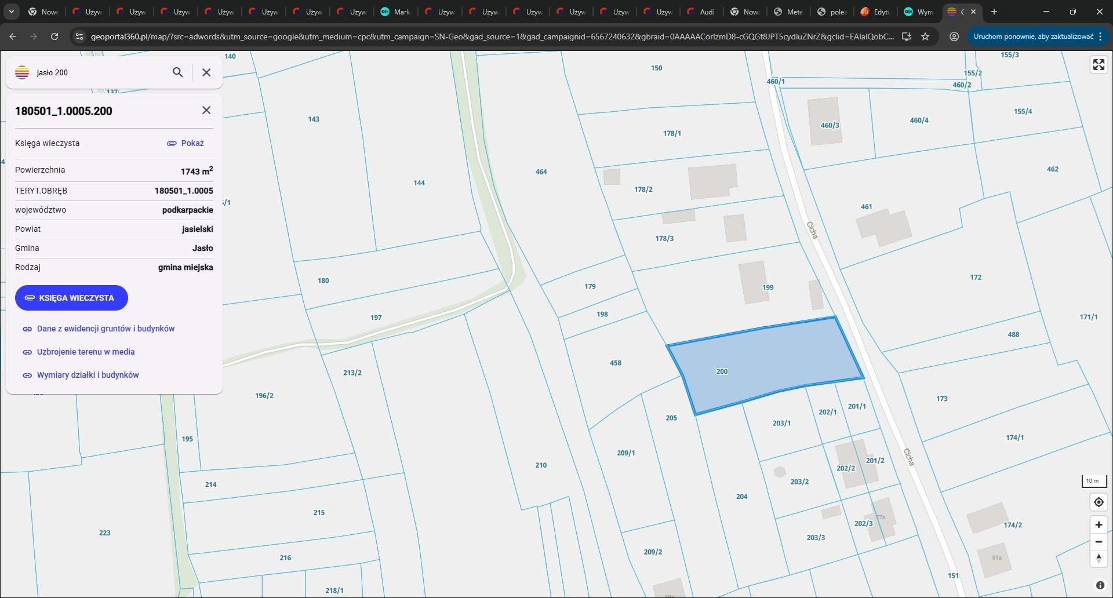The image size is (1113, 598).
Task: Open Wymiary działki i budynków link
Action: click(81, 375)
